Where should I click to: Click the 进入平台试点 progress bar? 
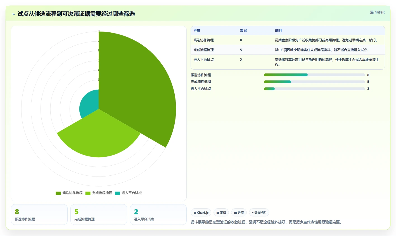[314, 89]
